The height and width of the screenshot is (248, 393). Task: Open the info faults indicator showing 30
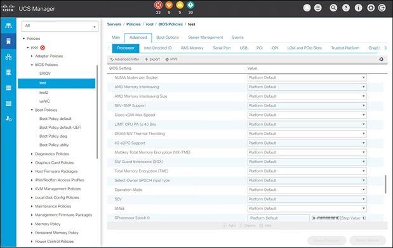coord(190,5)
